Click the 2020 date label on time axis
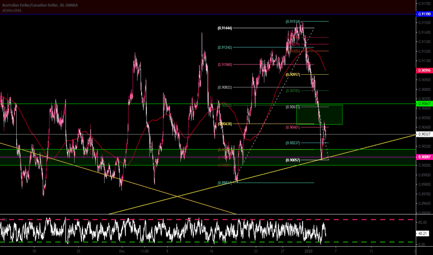Image resolution: width=433 pixels, height=255 pixels. (308, 251)
